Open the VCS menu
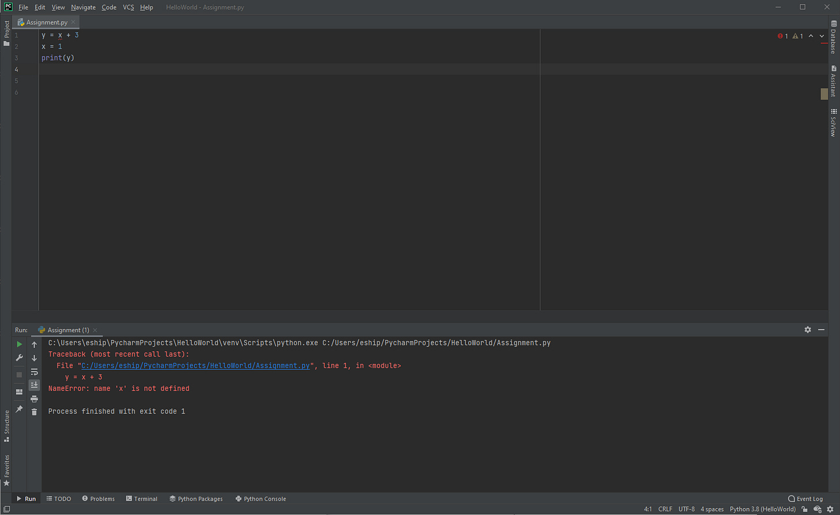This screenshot has width=840, height=515. (x=129, y=7)
